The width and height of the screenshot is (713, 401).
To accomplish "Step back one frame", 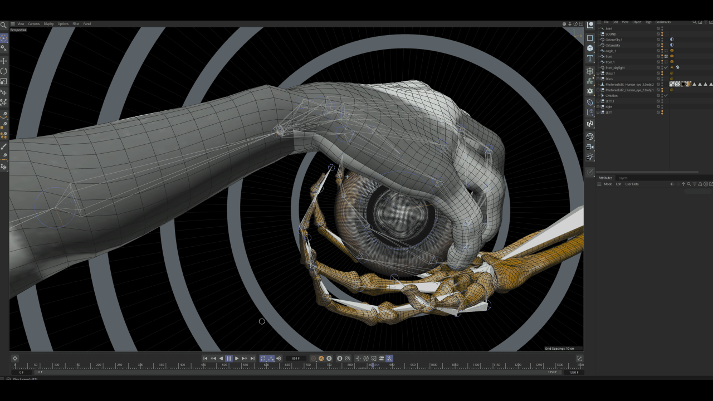I will pos(221,359).
